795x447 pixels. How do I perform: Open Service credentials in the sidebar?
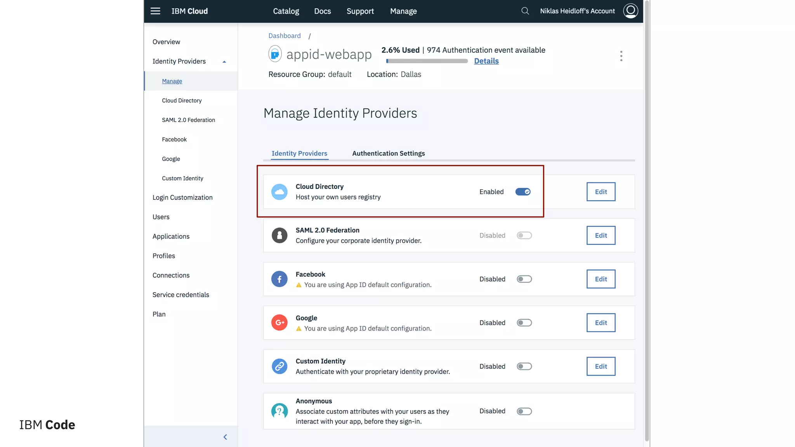click(181, 295)
